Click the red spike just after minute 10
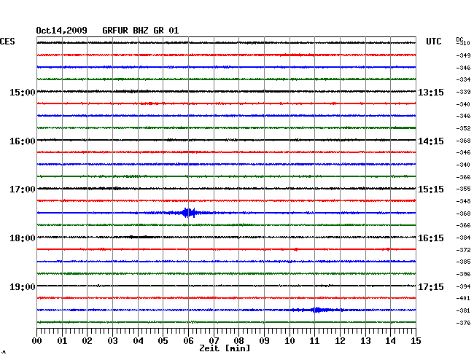This screenshot has width=474, height=360. pyautogui.click(x=296, y=249)
